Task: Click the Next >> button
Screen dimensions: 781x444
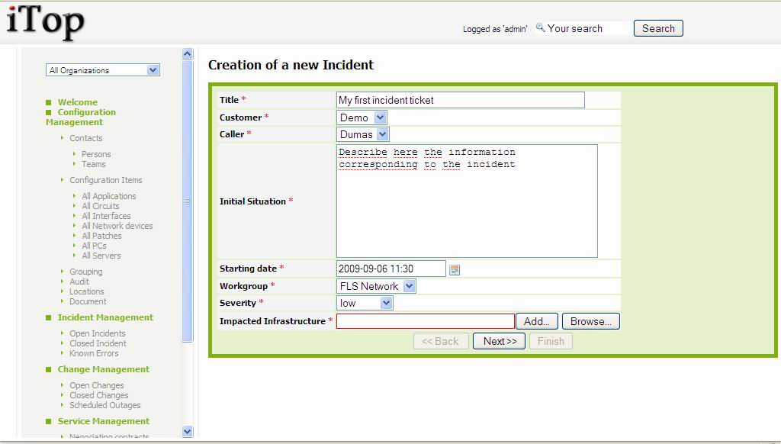Action: tap(499, 341)
